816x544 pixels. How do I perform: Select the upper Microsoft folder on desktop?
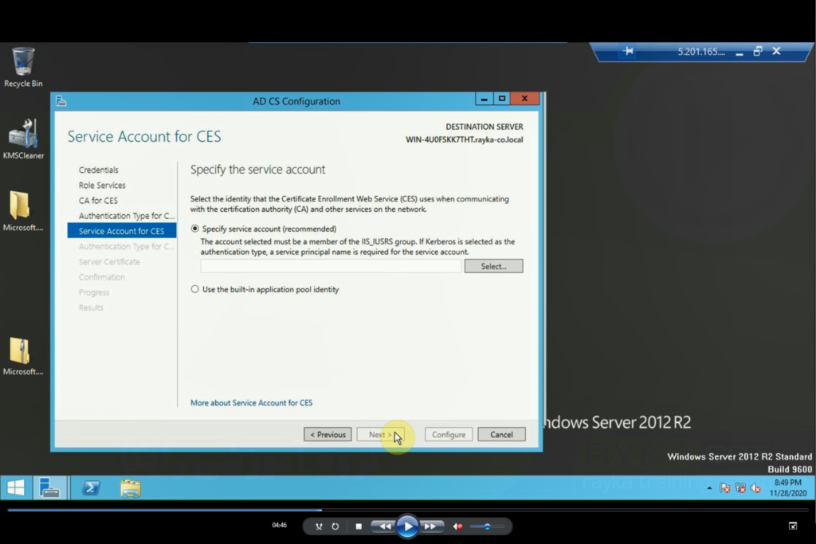click(23, 210)
